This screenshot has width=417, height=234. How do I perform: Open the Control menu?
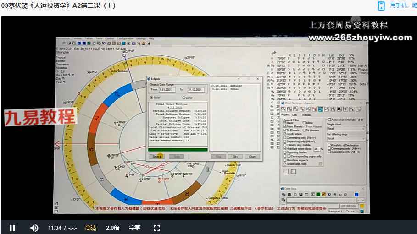click(109, 39)
